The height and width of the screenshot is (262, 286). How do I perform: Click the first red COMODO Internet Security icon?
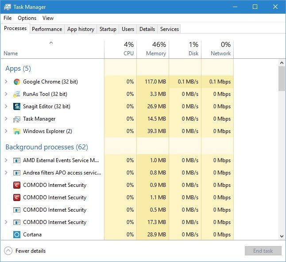[x=17, y=185]
